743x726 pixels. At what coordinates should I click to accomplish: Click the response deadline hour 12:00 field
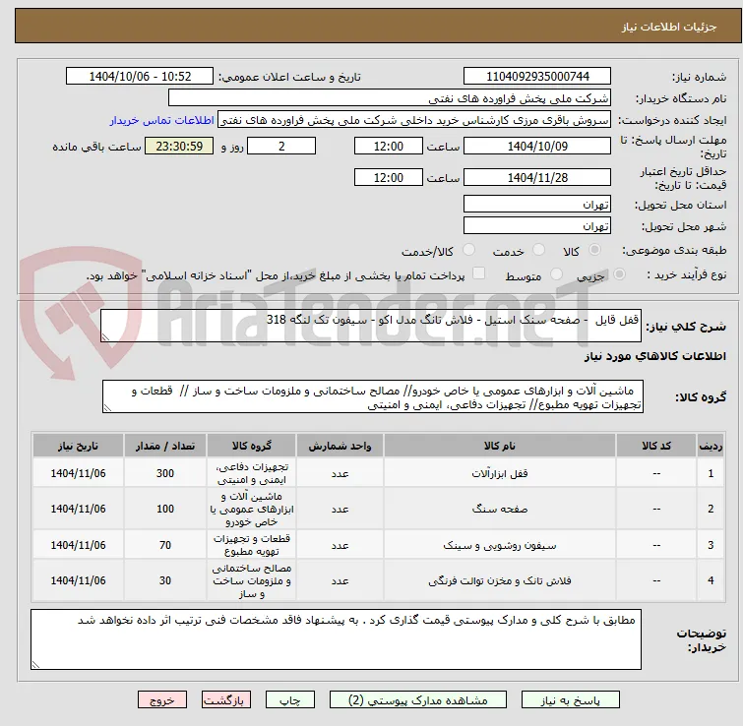[x=389, y=146]
